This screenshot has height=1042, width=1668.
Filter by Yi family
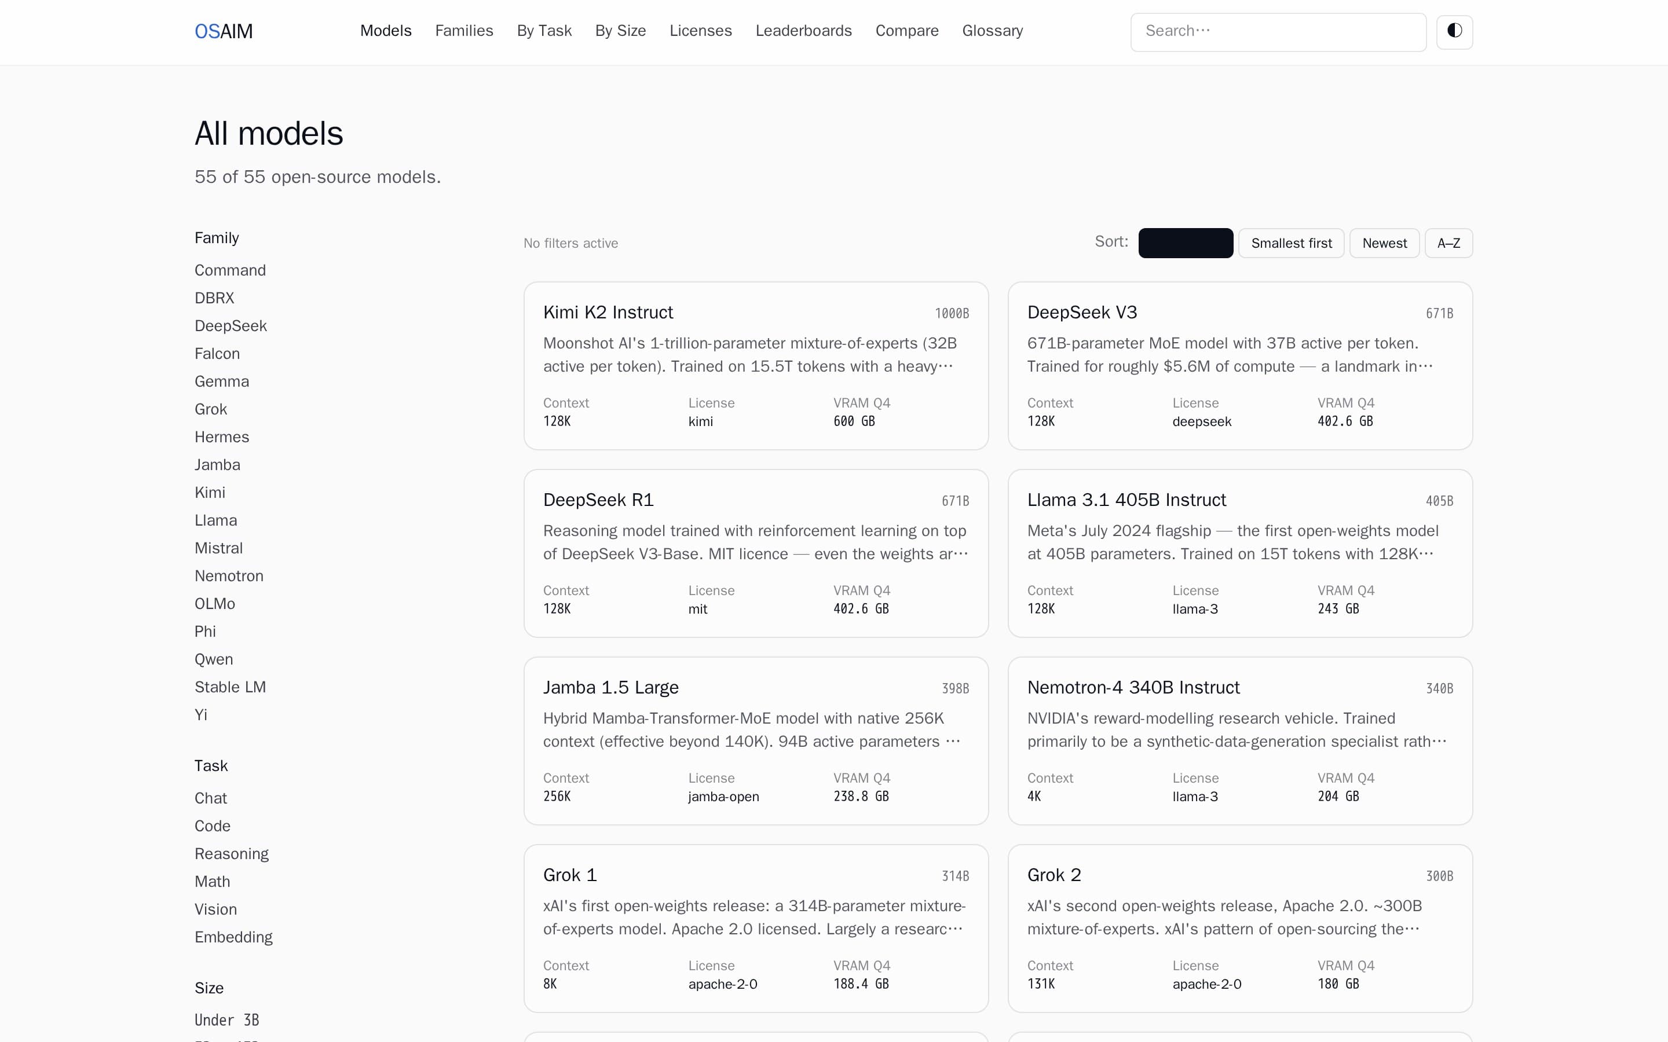pyautogui.click(x=202, y=716)
